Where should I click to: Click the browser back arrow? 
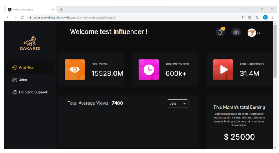tap(8, 17)
